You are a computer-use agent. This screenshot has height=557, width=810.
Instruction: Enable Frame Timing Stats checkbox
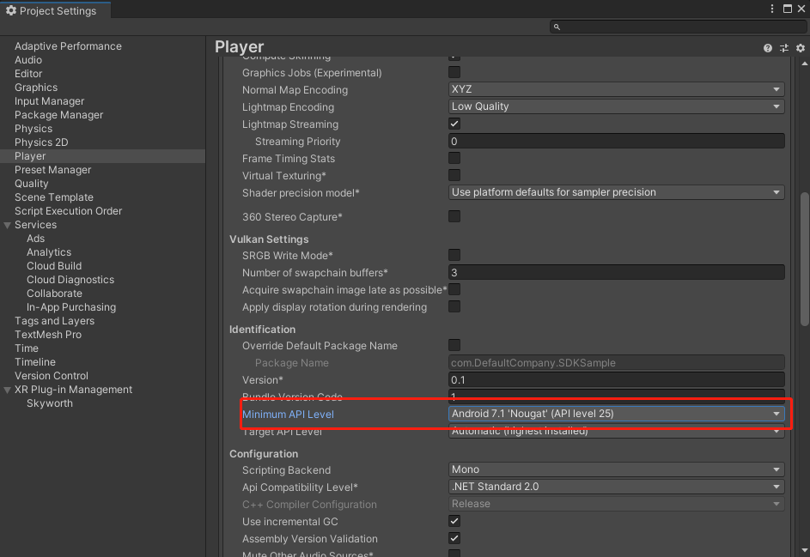click(x=454, y=158)
